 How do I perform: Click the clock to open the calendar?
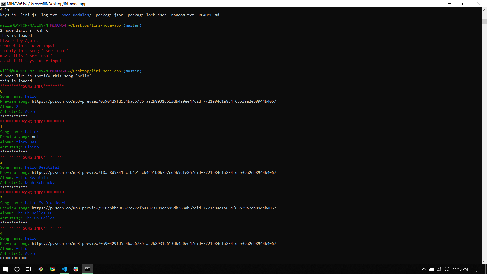[x=461, y=269]
